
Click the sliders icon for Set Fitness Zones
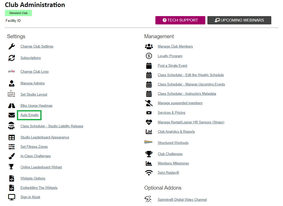click(12, 147)
